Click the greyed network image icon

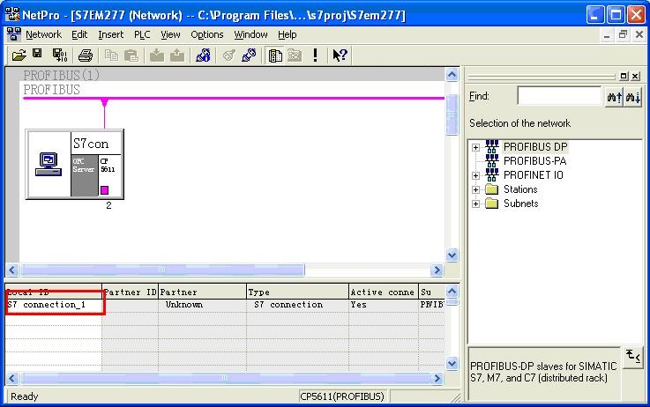295,55
